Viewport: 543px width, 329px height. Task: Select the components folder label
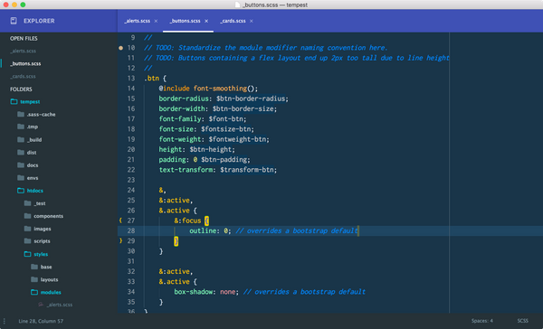pyautogui.click(x=49, y=216)
